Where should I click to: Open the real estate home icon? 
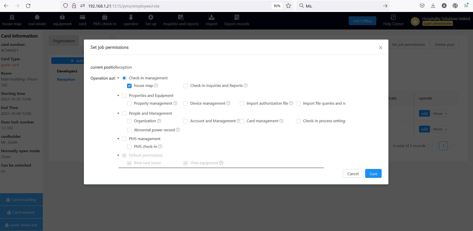(x=37, y=17)
